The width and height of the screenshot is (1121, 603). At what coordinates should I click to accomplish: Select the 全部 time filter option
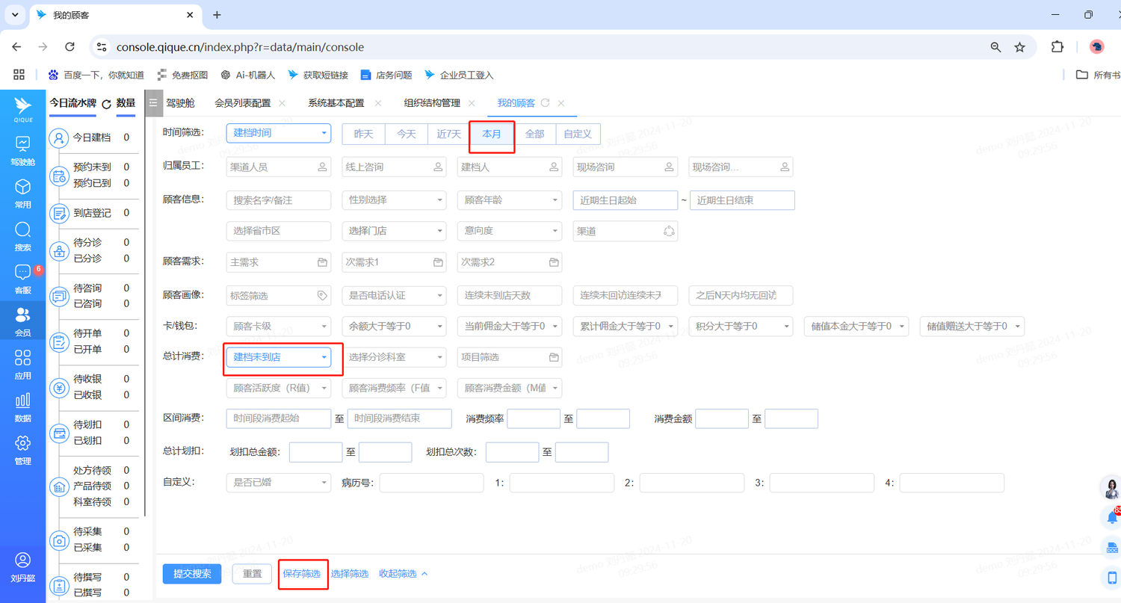535,134
